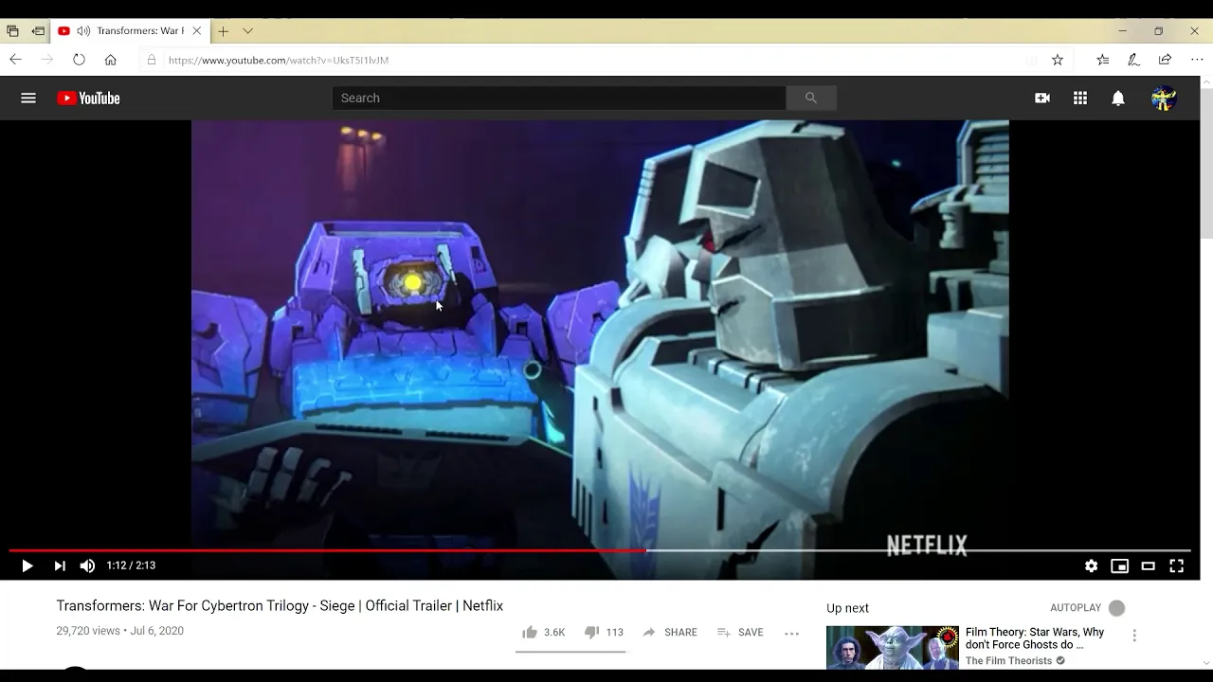Enter full screen mode

coord(1176,565)
